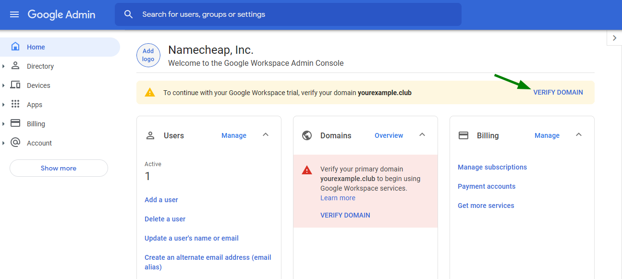622x279 pixels.
Task: Click the red alert triangle icon
Action: click(x=306, y=170)
